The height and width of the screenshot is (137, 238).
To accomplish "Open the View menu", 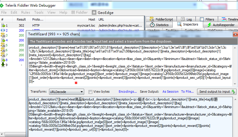I will click(51, 12).
